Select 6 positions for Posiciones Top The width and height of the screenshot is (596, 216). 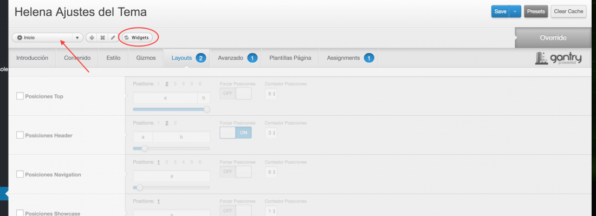tap(200, 84)
